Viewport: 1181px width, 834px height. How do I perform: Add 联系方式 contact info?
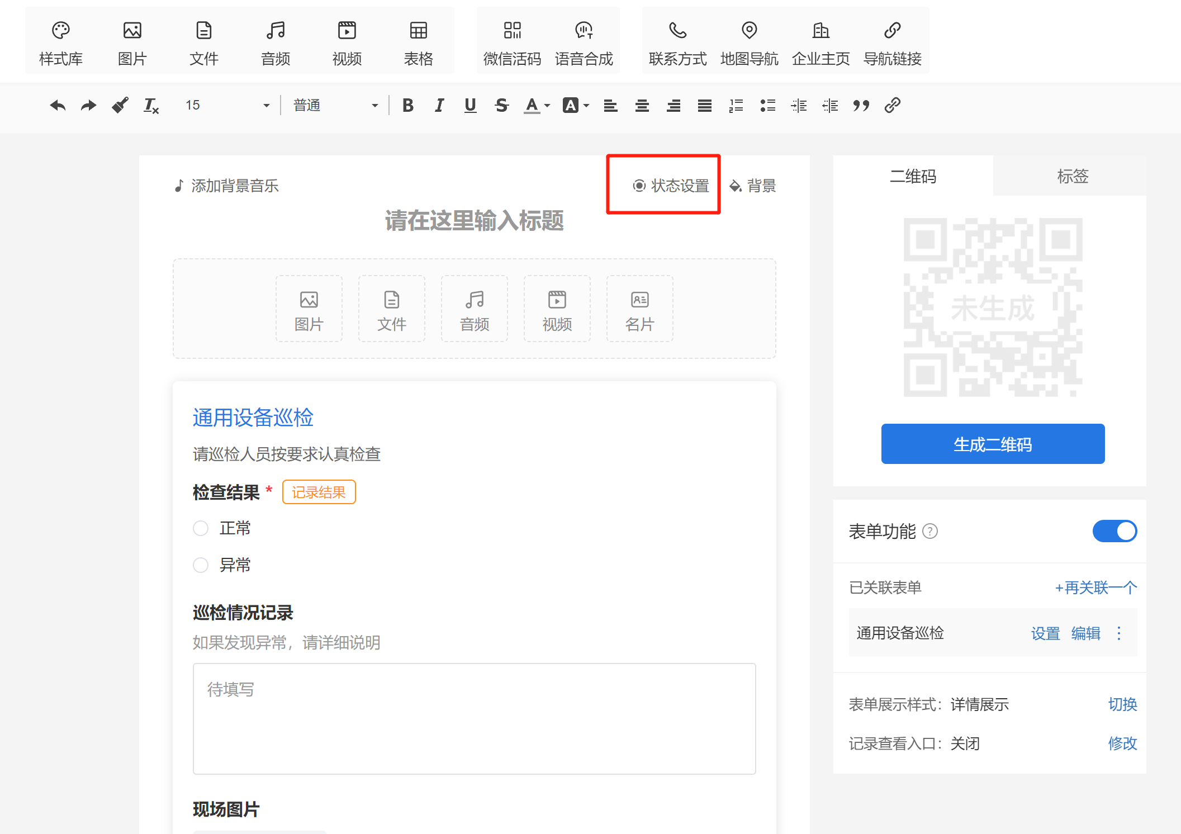point(678,42)
